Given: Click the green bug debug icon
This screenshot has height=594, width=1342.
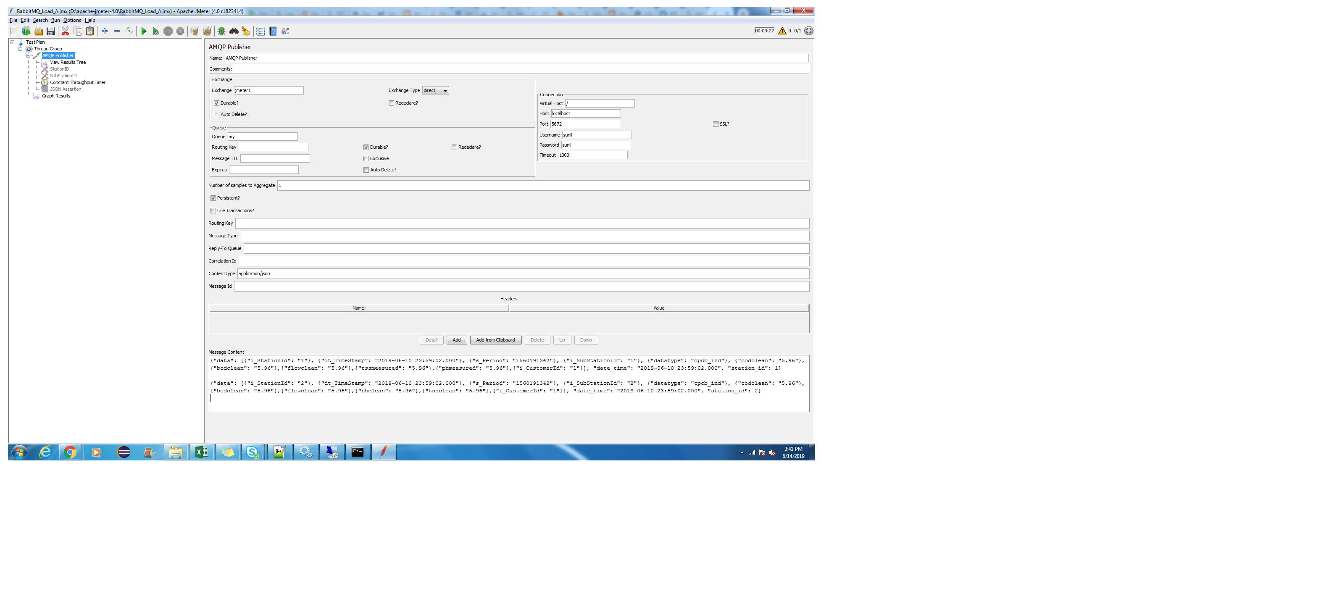Looking at the screenshot, I should pos(221,31).
